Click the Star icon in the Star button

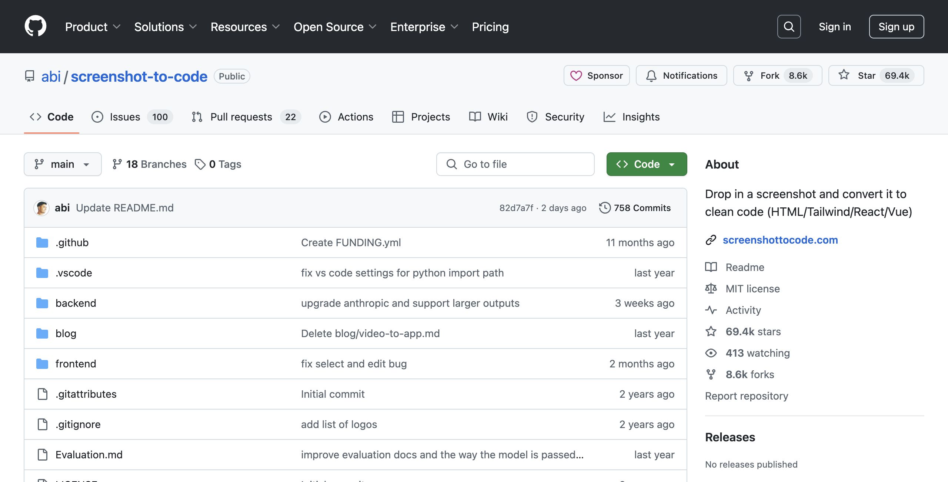844,75
